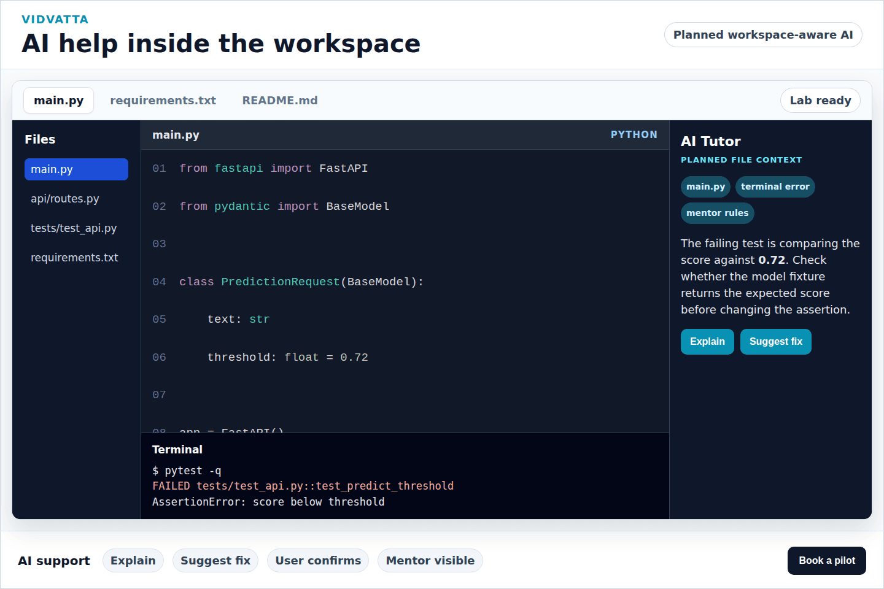The image size is (884, 589).
Task: Select main.py in the Files sidebar
Action: coord(76,169)
